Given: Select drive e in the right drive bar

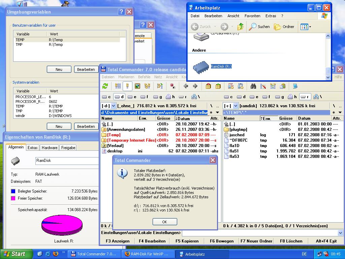Looking at the screenshot, I should [x=254, y=97].
